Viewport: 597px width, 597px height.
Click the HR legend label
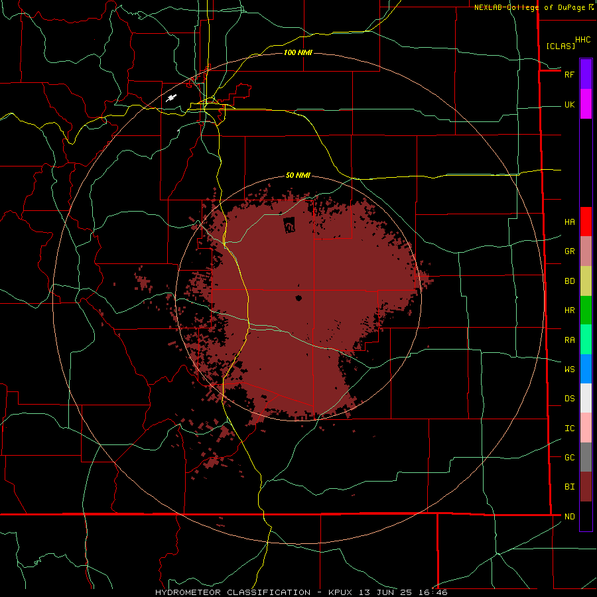(570, 310)
